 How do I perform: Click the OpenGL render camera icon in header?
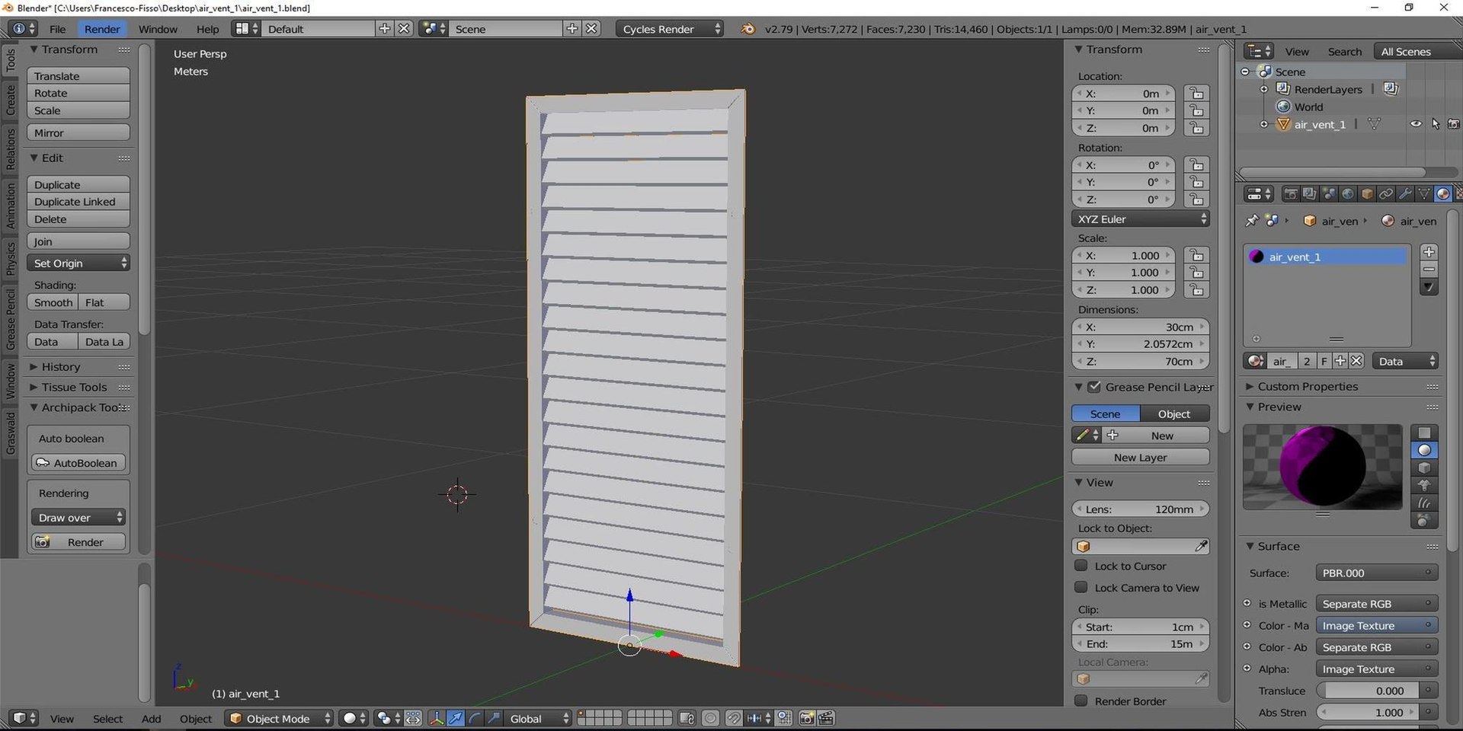pos(807,718)
